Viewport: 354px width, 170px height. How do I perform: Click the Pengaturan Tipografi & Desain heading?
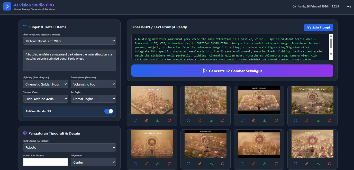point(54,133)
